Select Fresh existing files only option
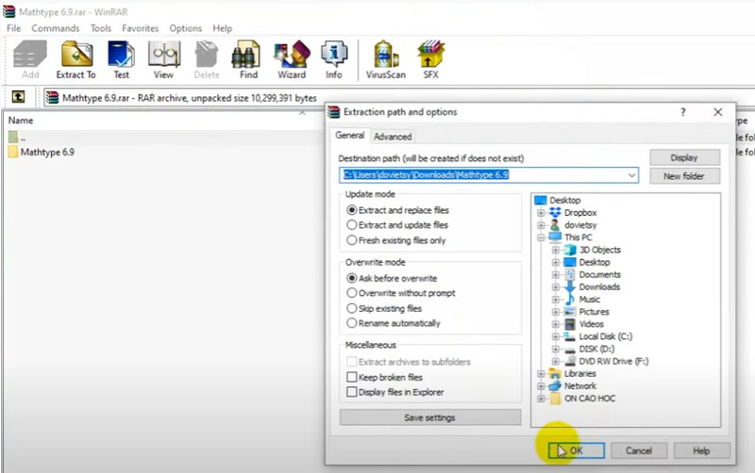755x473 pixels. [x=352, y=240]
